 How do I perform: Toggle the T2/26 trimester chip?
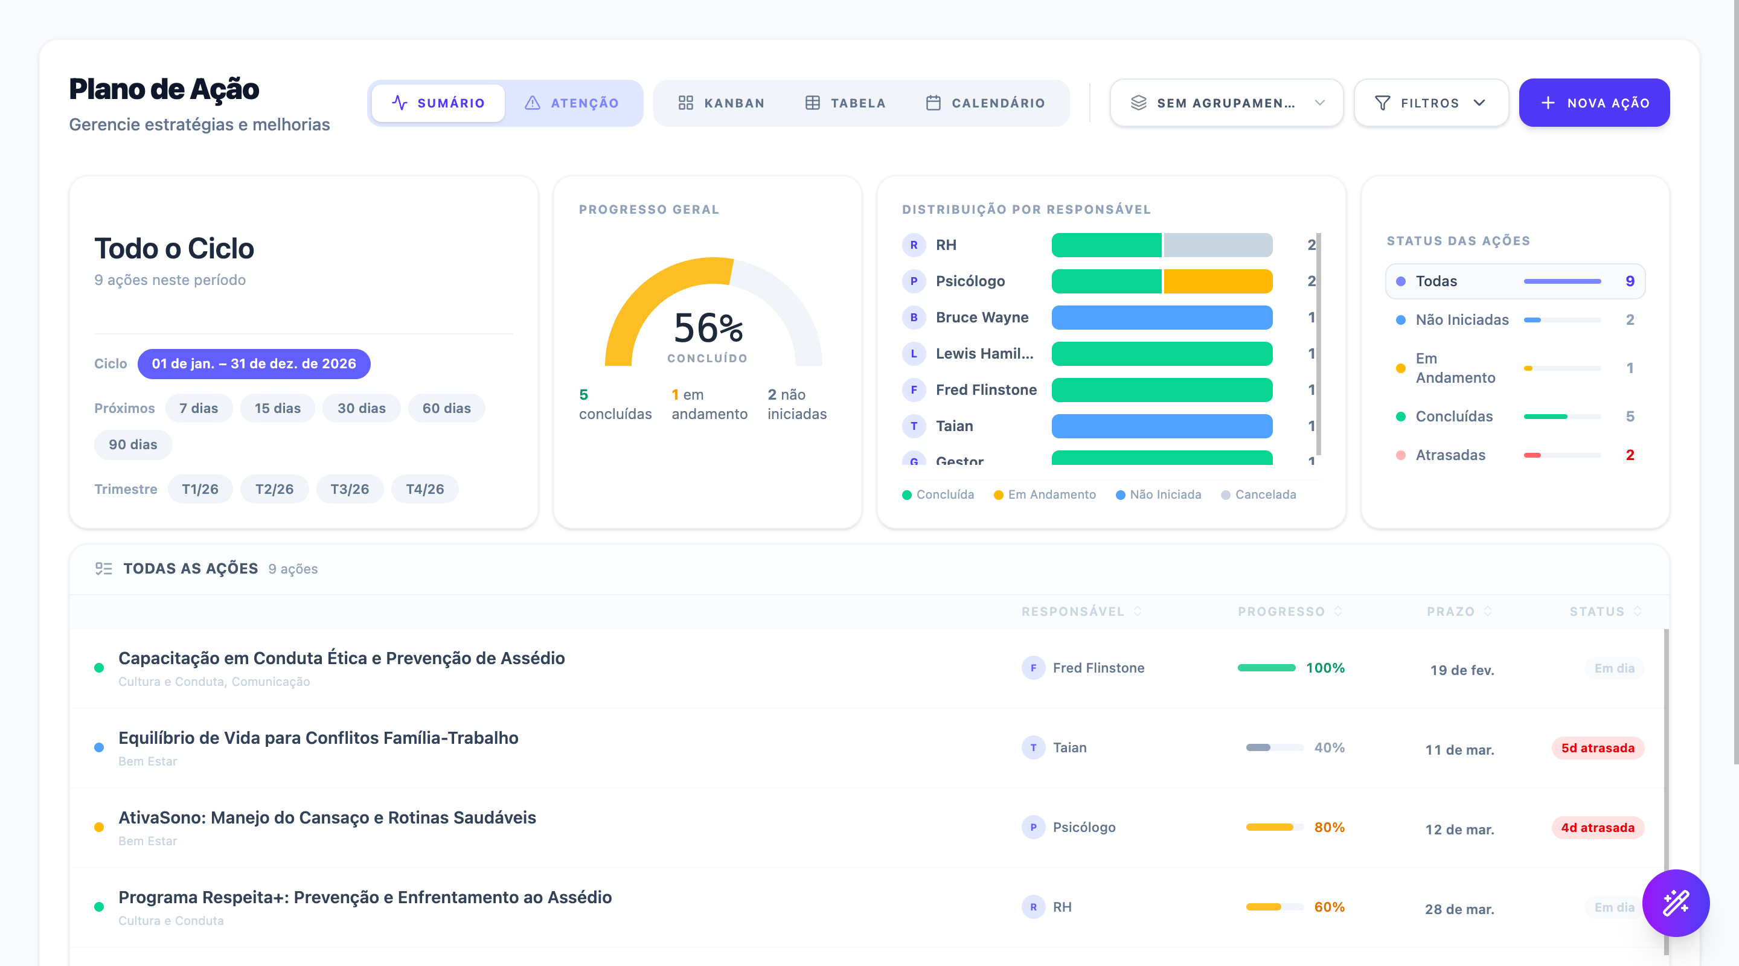point(274,489)
